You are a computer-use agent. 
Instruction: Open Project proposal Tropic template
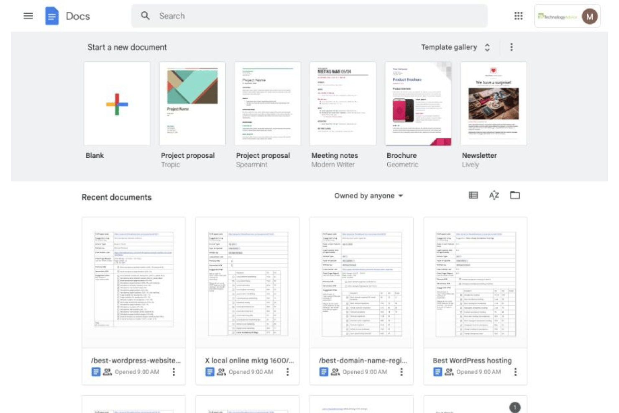coord(192,104)
